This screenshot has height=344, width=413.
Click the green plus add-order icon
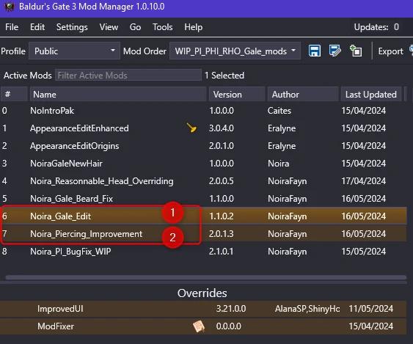[x=356, y=51]
